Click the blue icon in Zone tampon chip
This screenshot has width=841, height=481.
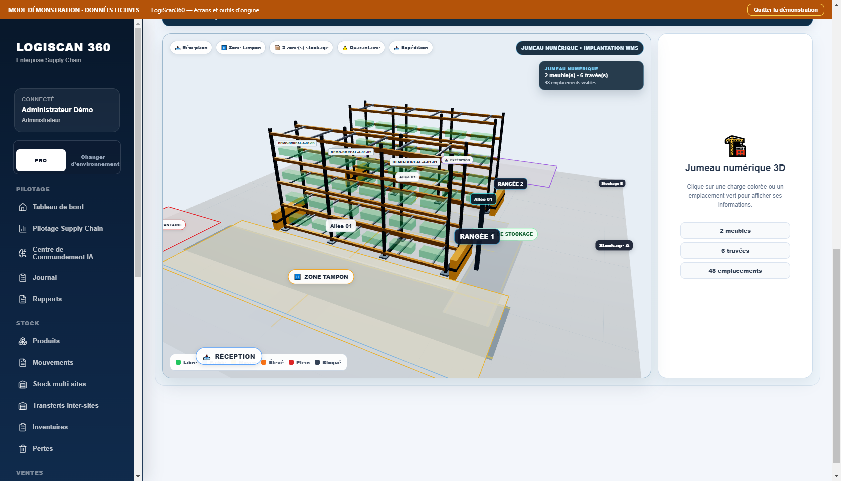(x=224, y=48)
